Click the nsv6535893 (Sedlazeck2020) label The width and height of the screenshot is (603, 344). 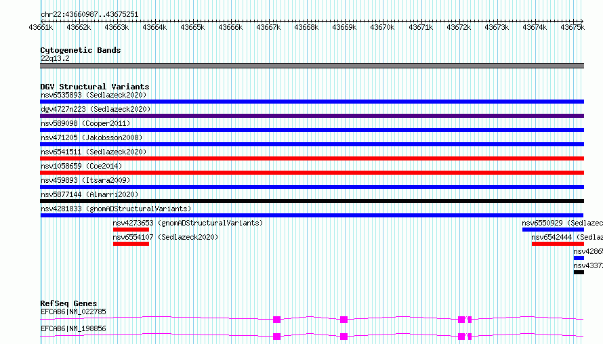click(93, 95)
